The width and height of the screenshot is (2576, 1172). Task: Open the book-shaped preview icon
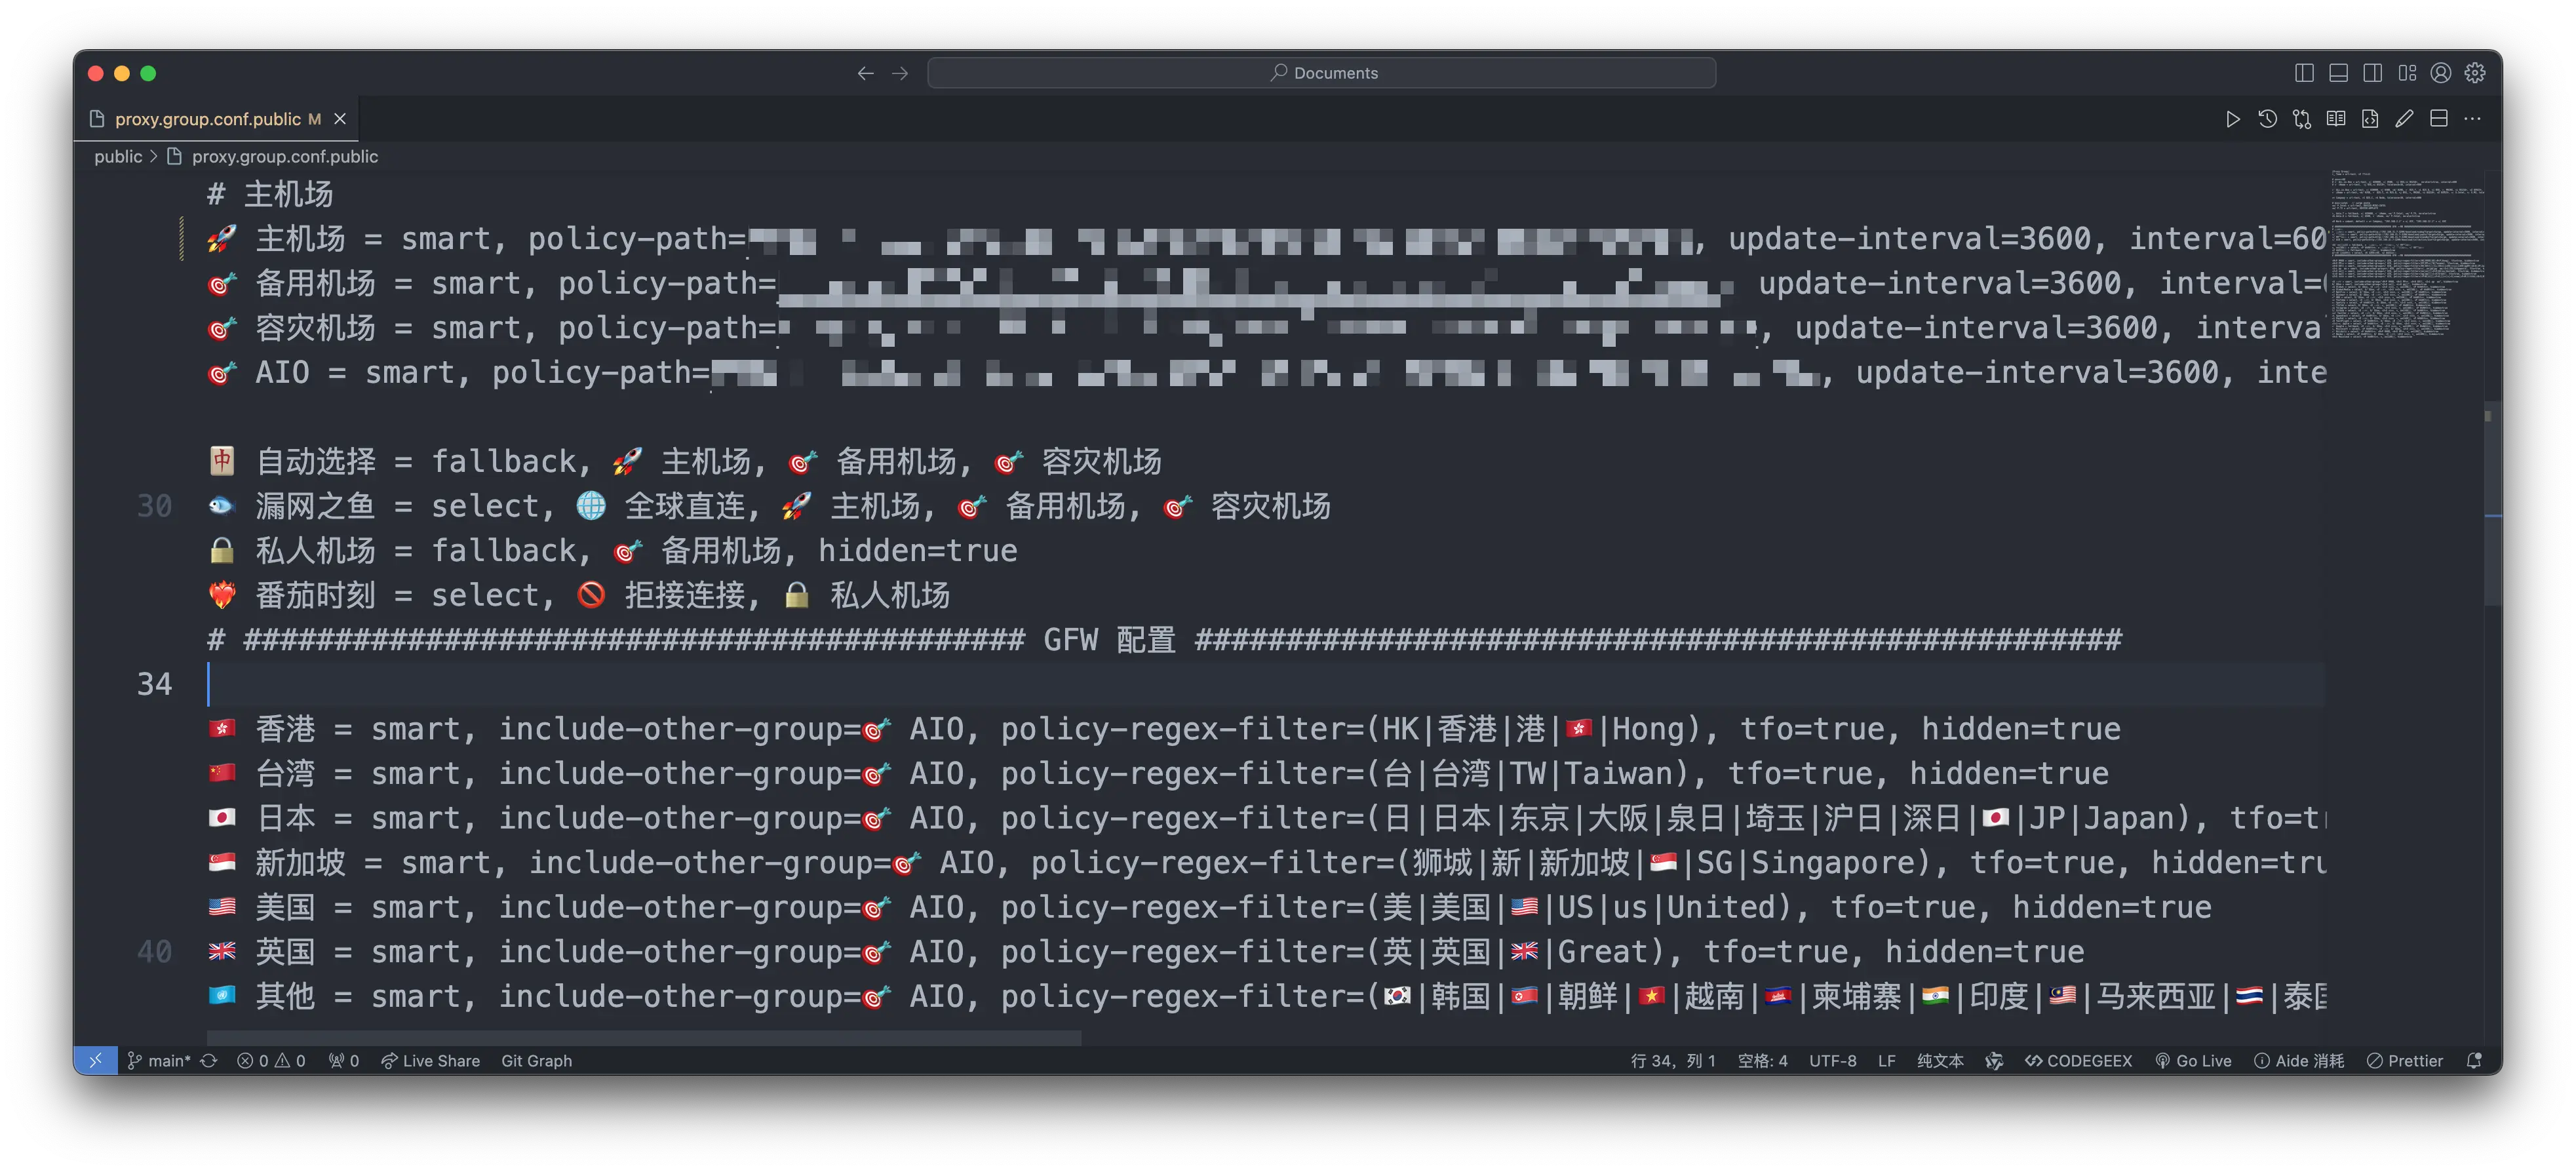2336,119
